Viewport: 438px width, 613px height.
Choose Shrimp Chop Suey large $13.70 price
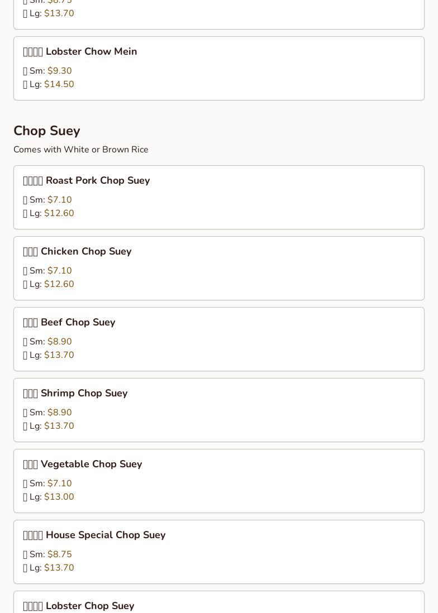(59, 426)
